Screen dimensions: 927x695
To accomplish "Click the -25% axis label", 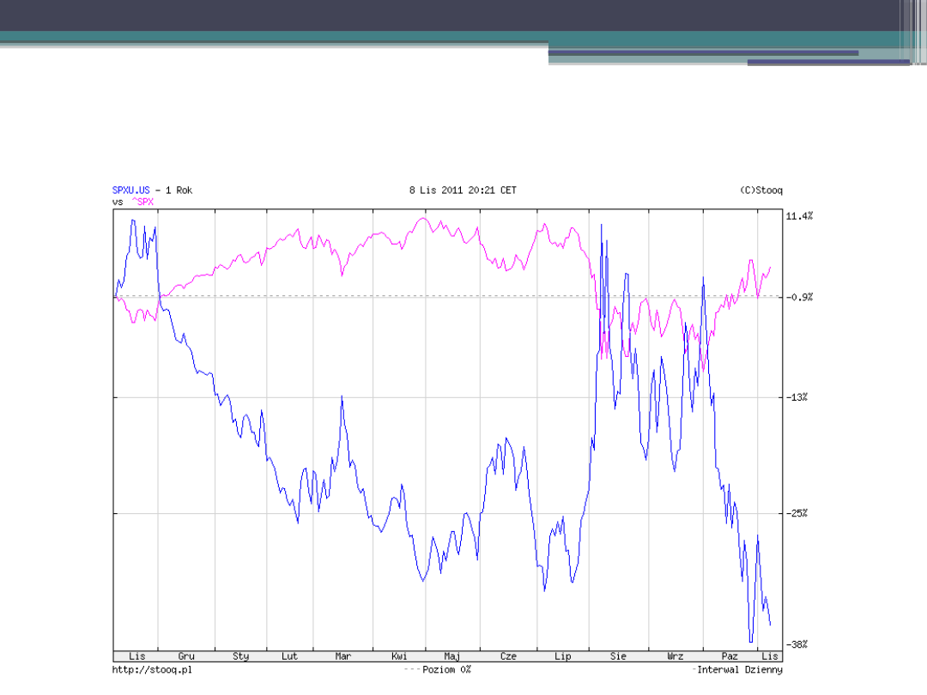I will pyautogui.click(x=797, y=513).
